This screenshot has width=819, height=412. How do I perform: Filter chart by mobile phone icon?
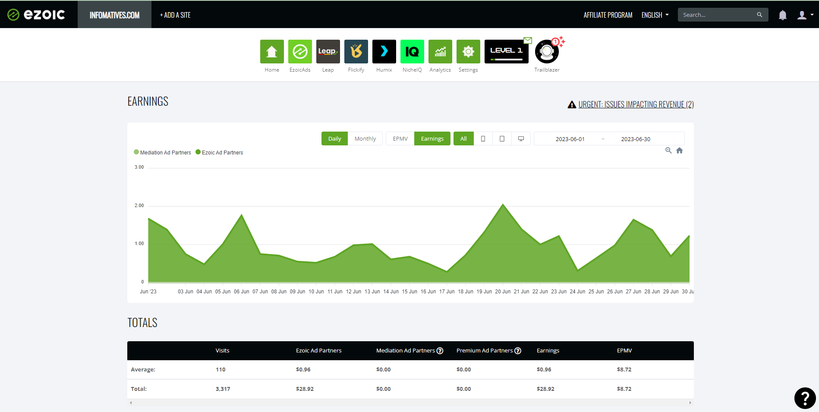click(x=483, y=138)
